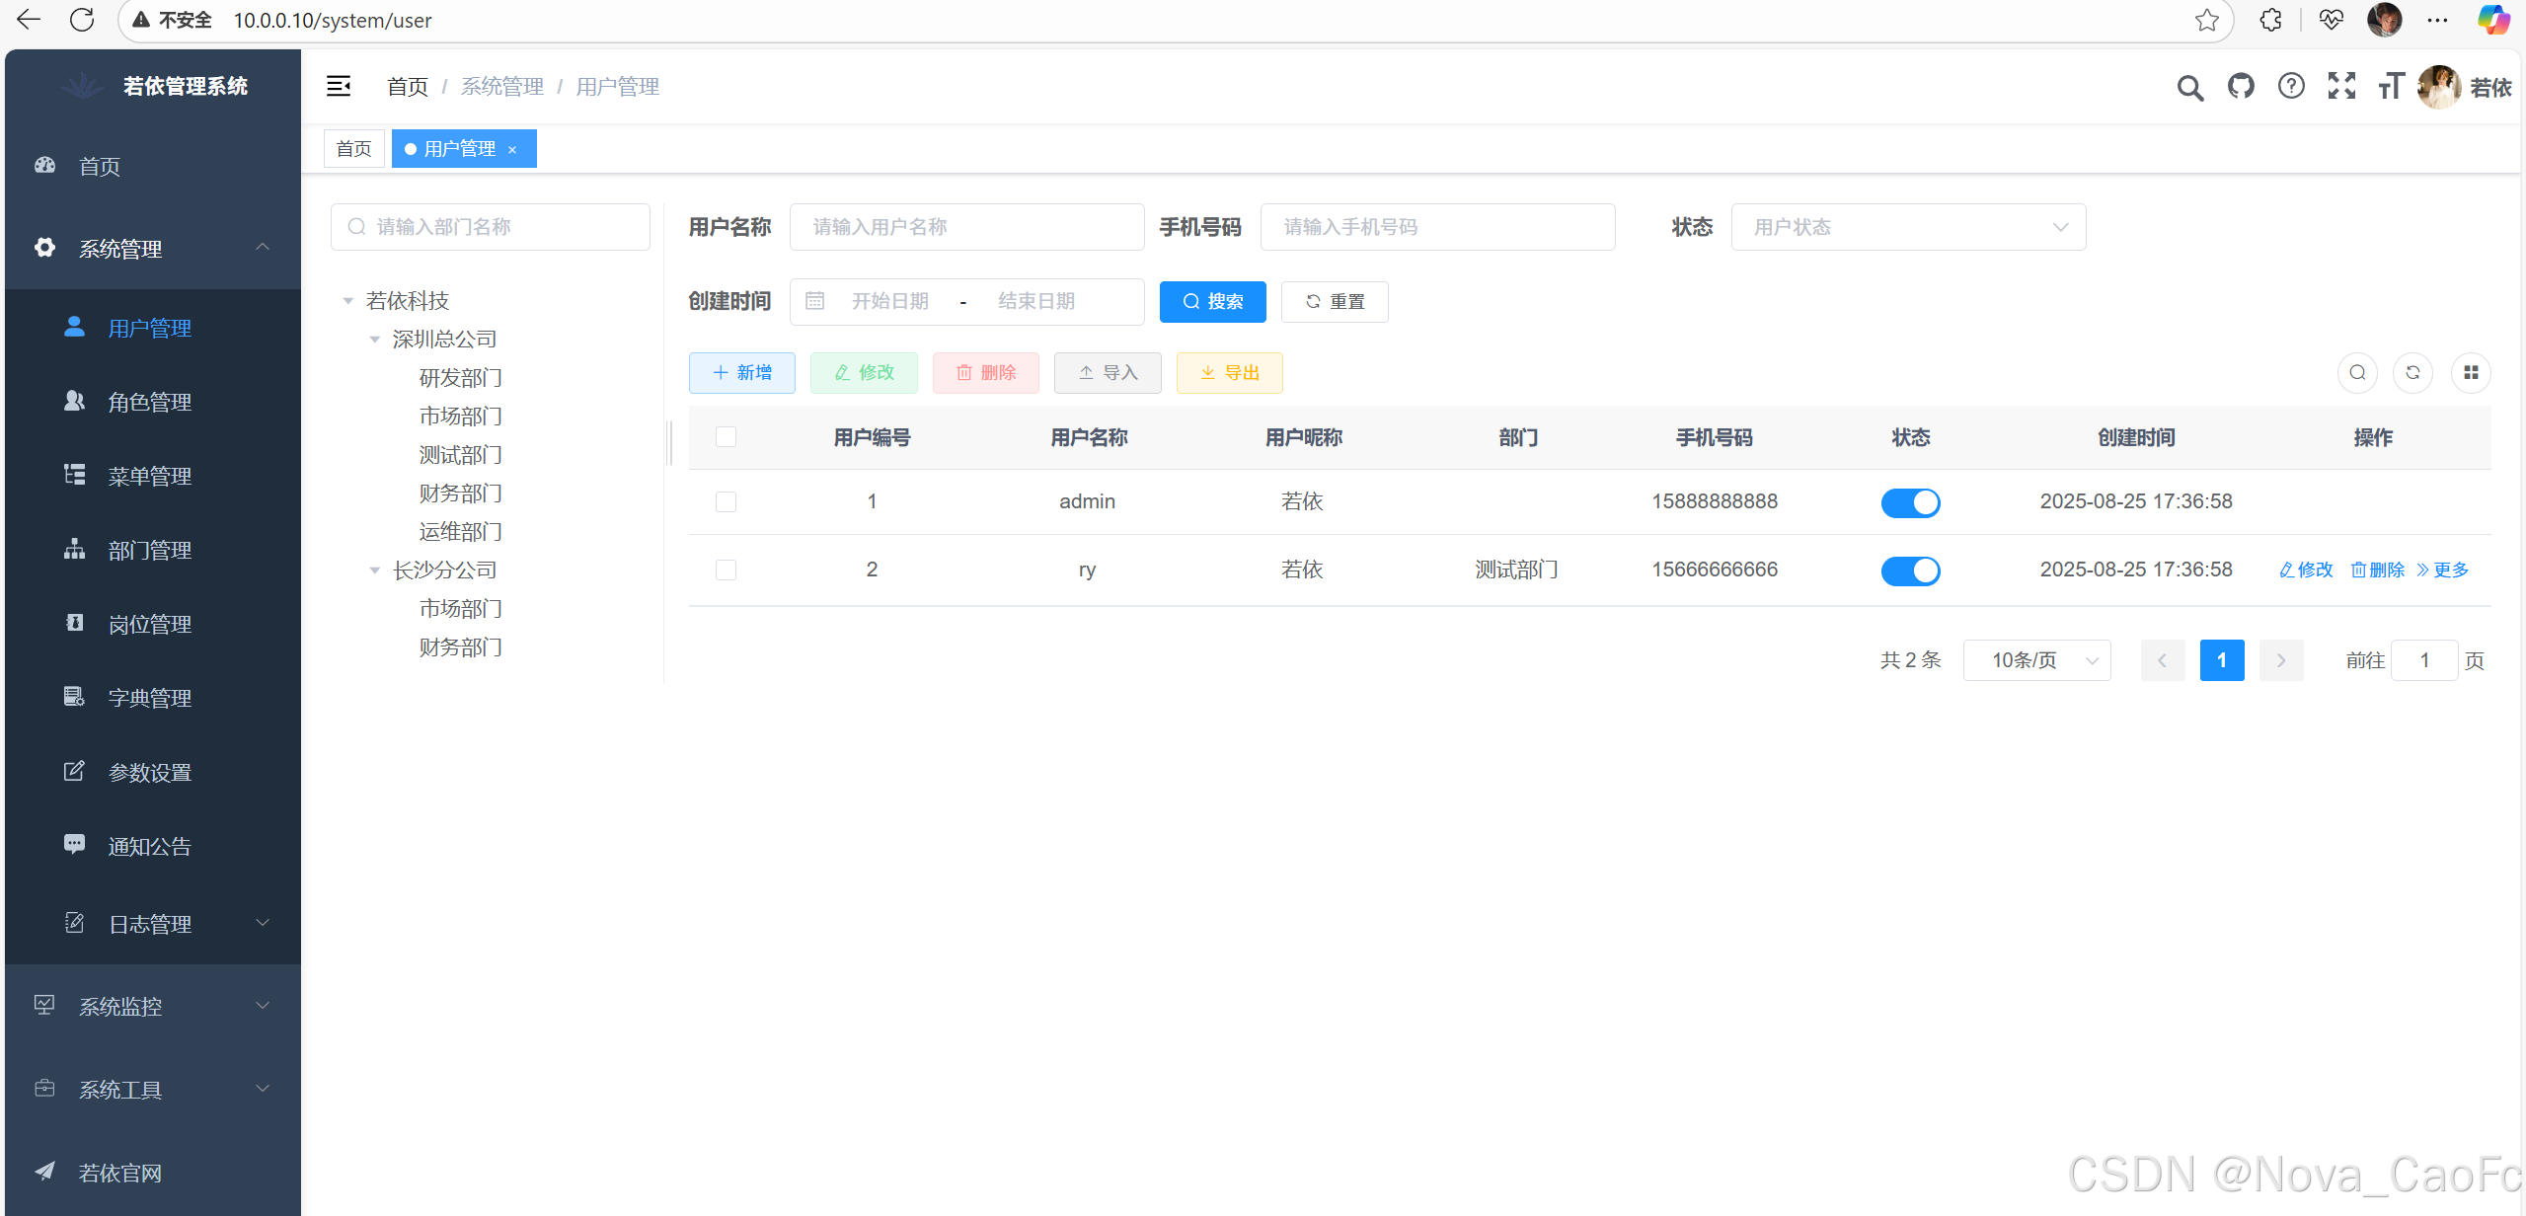This screenshot has width=2526, height=1216.
Task: Focus the 请输入用户名称 input field
Action: click(x=967, y=227)
